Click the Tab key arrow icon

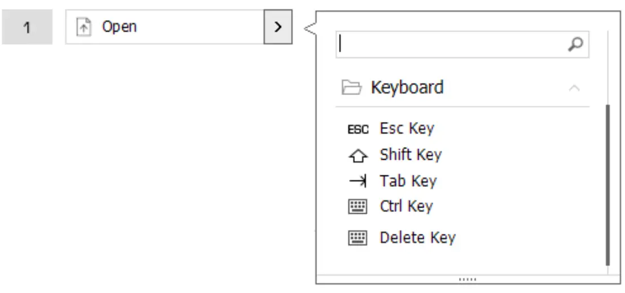tap(358, 181)
